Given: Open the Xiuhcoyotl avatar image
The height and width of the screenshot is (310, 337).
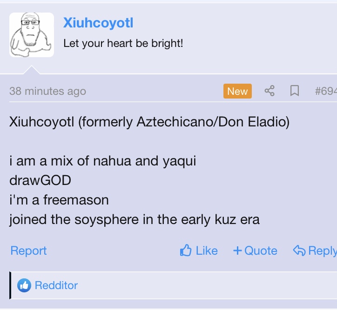Looking at the screenshot, I should coord(32,35).
